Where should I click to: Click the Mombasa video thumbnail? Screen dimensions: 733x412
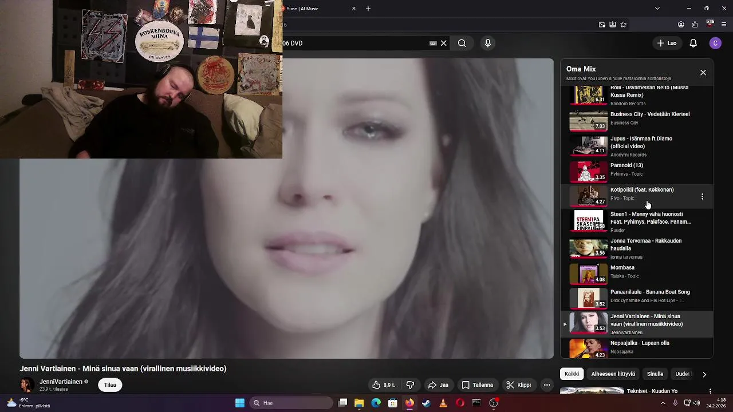point(588,274)
